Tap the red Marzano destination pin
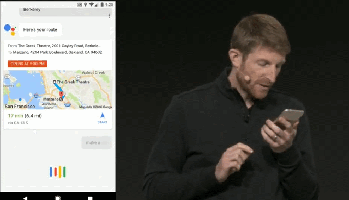The height and width of the screenshot is (200, 349). point(61,95)
